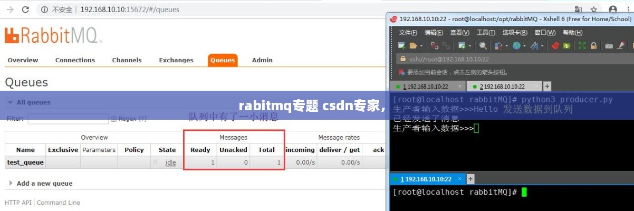Click the globe encoding icon in Xshell toolbar
This screenshot has height=211, width=634.
516,46
